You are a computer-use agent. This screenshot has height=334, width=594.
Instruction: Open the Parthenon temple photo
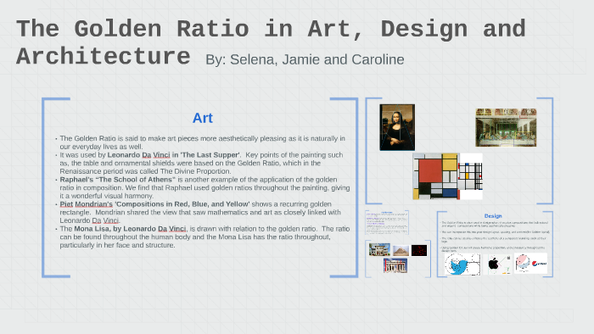point(395,265)
